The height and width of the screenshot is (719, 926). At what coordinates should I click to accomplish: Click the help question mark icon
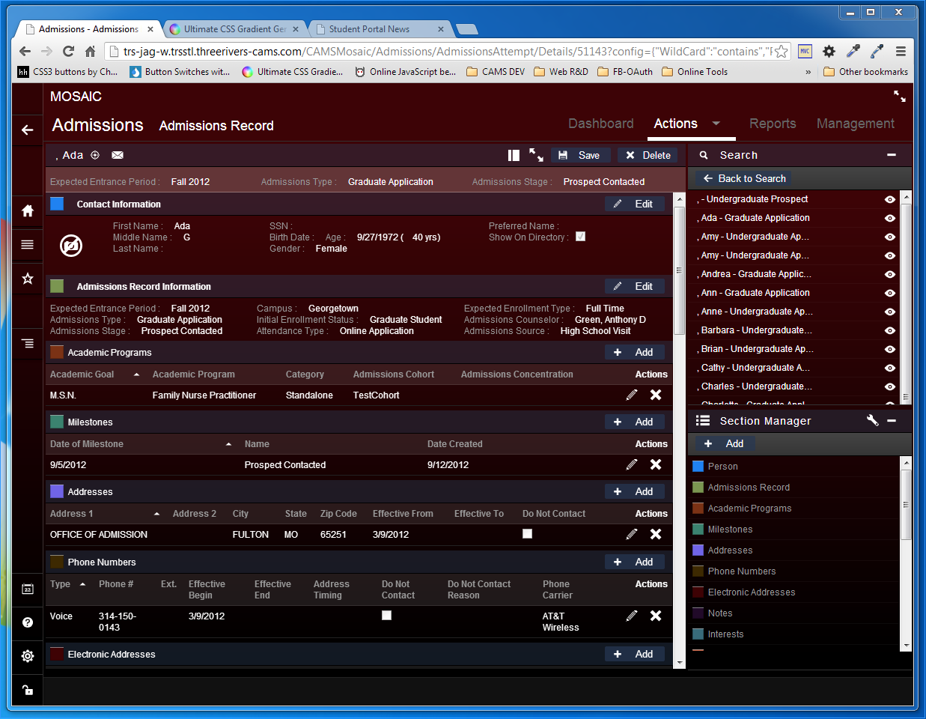(28, 622)
